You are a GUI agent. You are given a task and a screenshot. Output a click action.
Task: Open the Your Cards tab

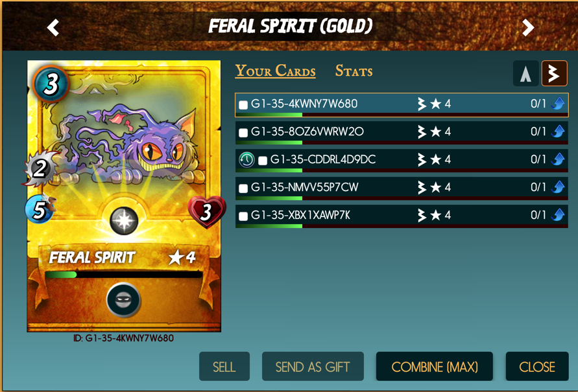(x=275, y=71)
